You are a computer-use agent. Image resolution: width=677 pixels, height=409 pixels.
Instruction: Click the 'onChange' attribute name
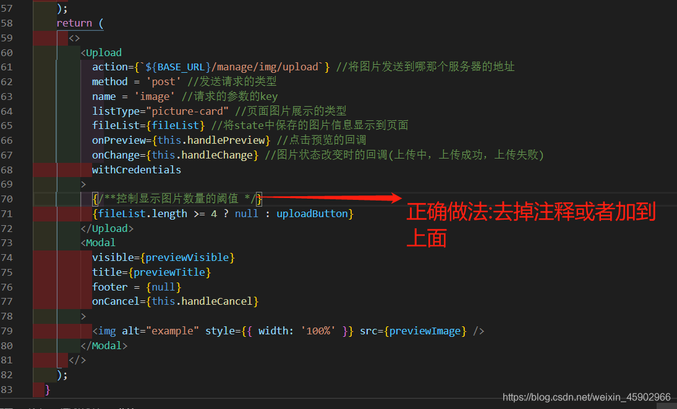pos(116,155)
